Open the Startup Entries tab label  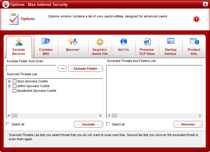pyautogui.click(x=171, y=52)
